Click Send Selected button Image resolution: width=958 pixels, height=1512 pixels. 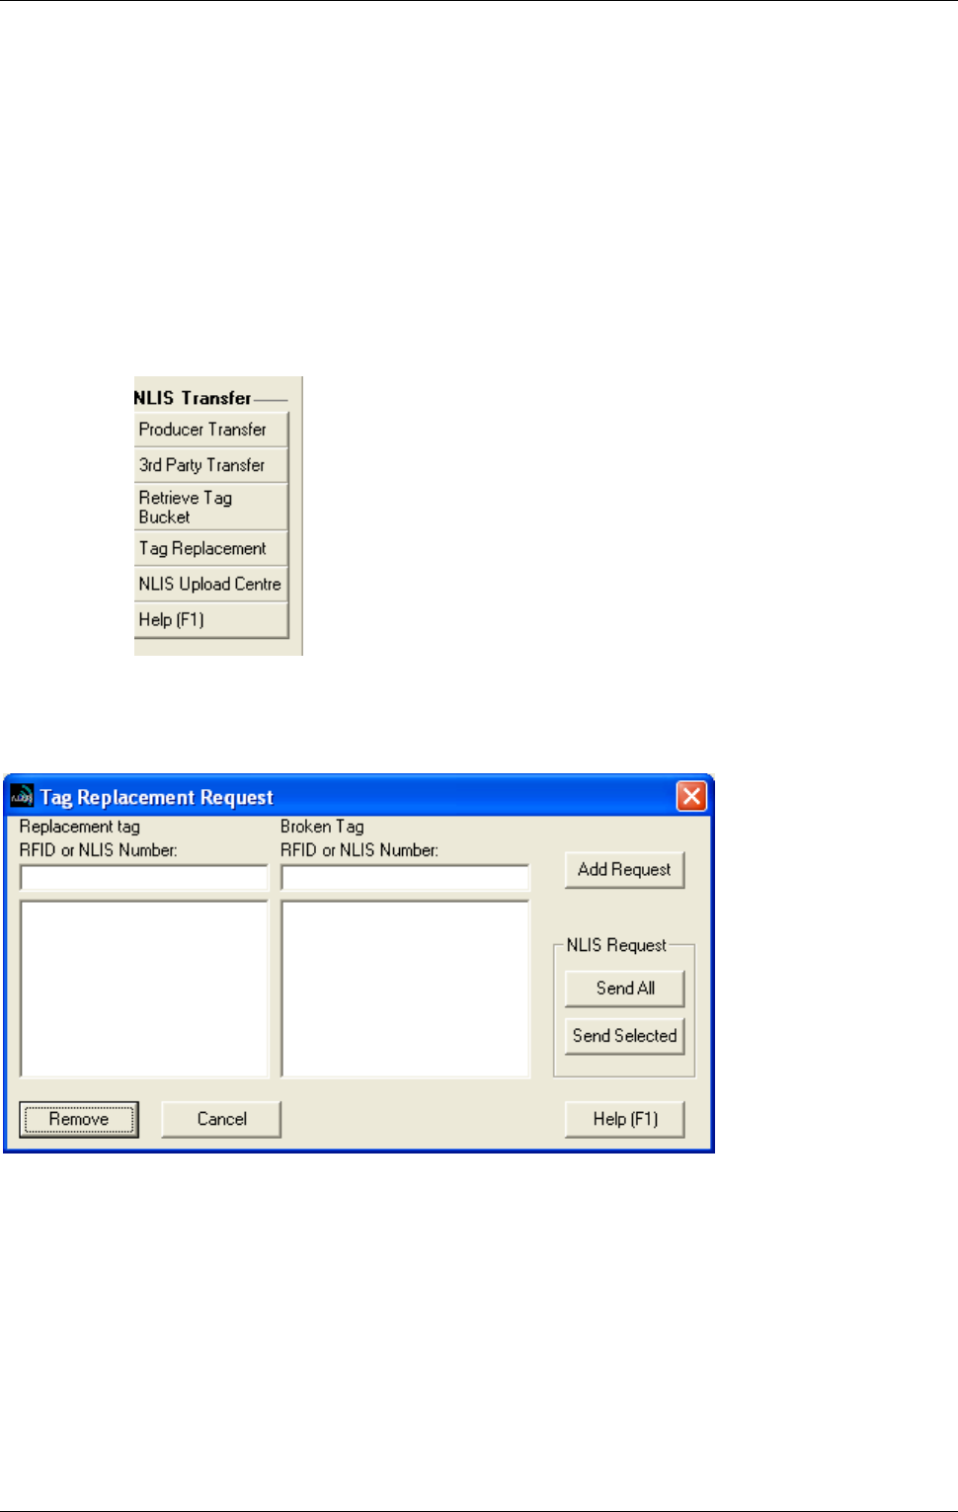pos(624,1036)
